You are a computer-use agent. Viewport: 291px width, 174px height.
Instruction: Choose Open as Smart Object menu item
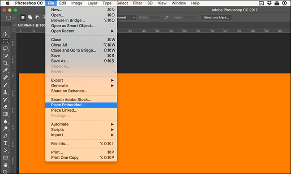point(81,26)
